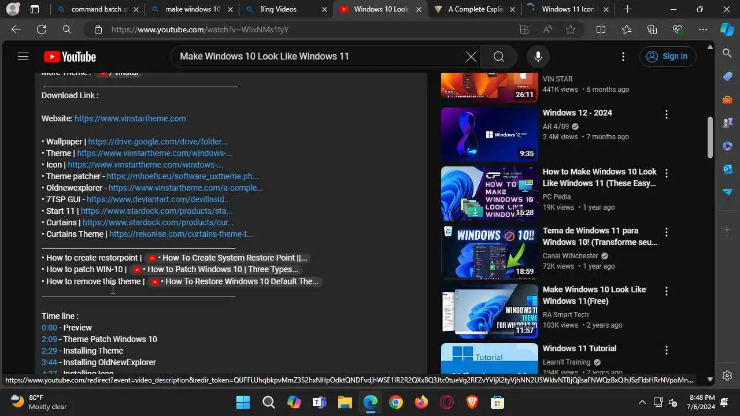
Task: Click the page vertical scrollbar thumb
Action: click(x=711, y=137)
